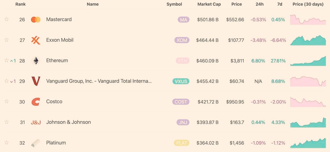Sort by the 24h change column
The width and height of the screenshot is (330, 152).
point(258,4)
